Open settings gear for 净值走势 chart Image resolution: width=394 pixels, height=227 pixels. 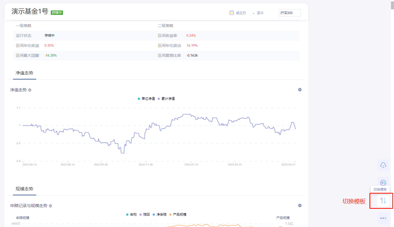click(300, 90)
